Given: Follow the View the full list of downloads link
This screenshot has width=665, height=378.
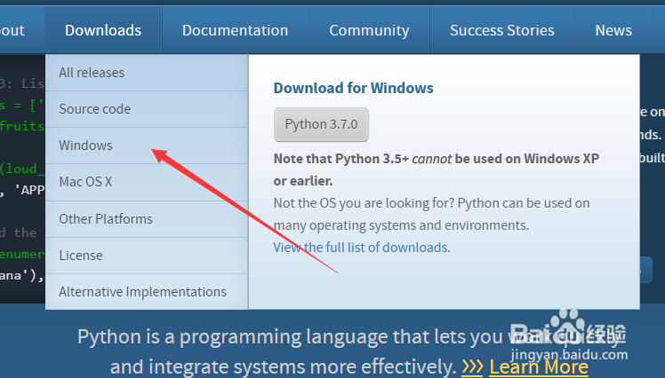Looking at the screenshot, I should click(x=360, y=247).
